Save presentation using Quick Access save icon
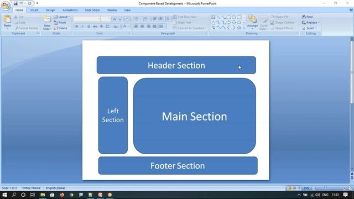Image resolution: width=354 pixels, height=199 pixels. (15, 3)
